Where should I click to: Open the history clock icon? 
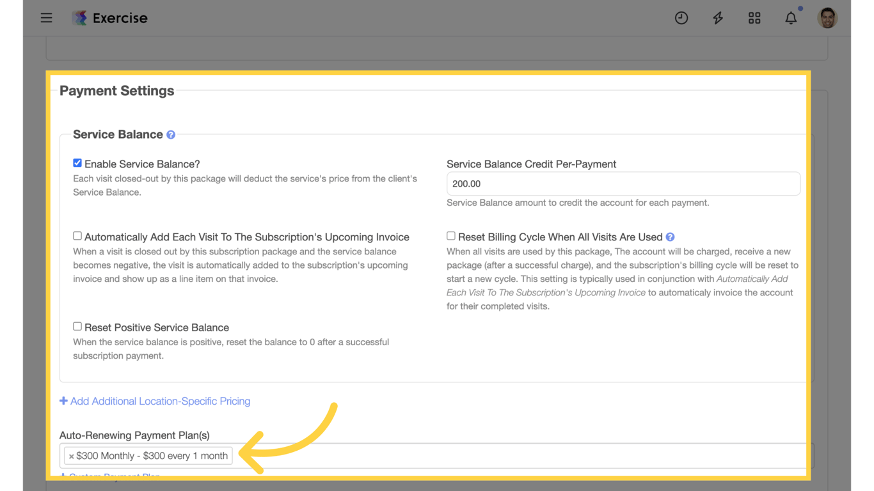(681, 17)
